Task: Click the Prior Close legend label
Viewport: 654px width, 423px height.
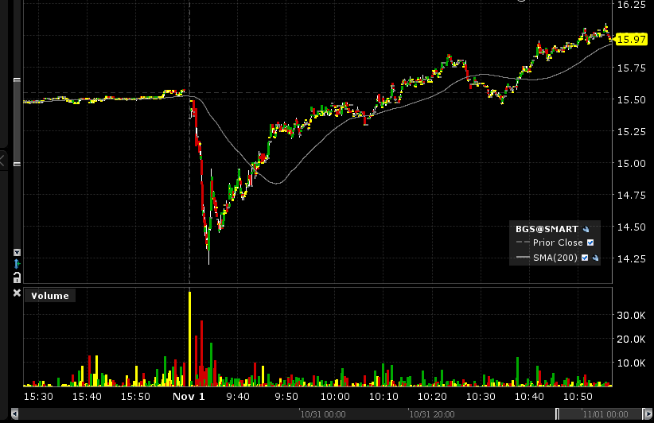Action: tap(558, 243)
